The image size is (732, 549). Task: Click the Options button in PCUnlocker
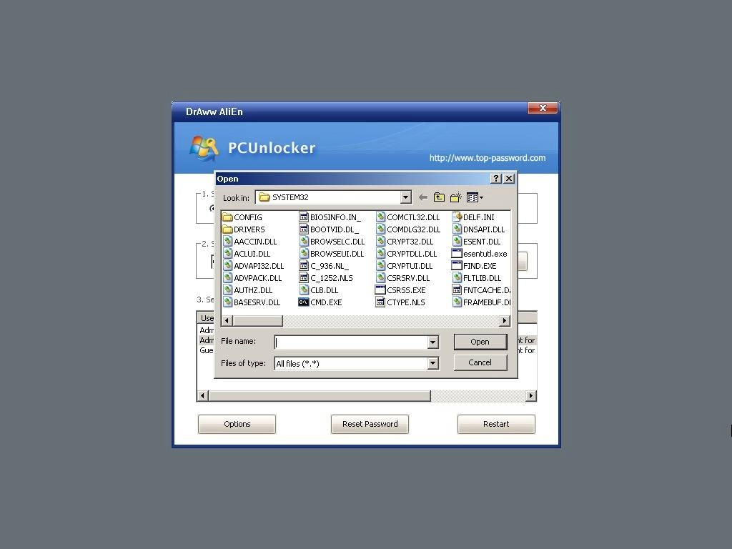237,424
